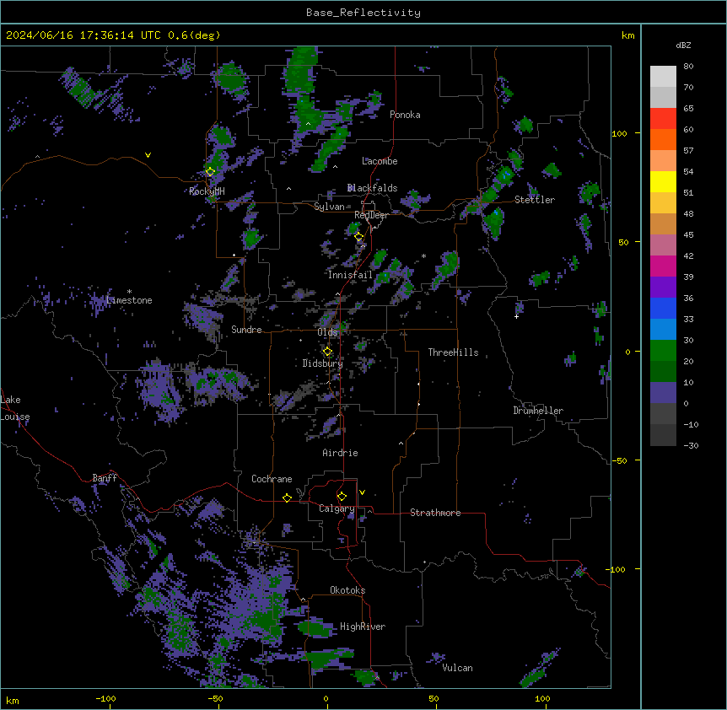
Task: Click the HighRiver label
Action: (x=363, y=627)
